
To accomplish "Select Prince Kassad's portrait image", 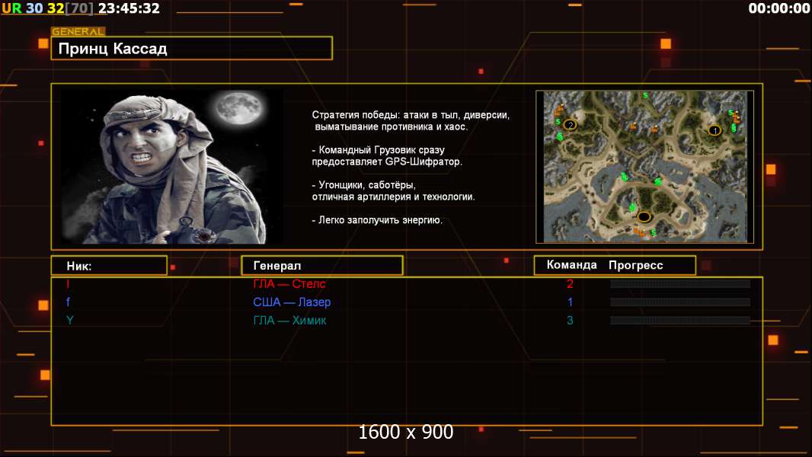I will [x=171, y=166].
